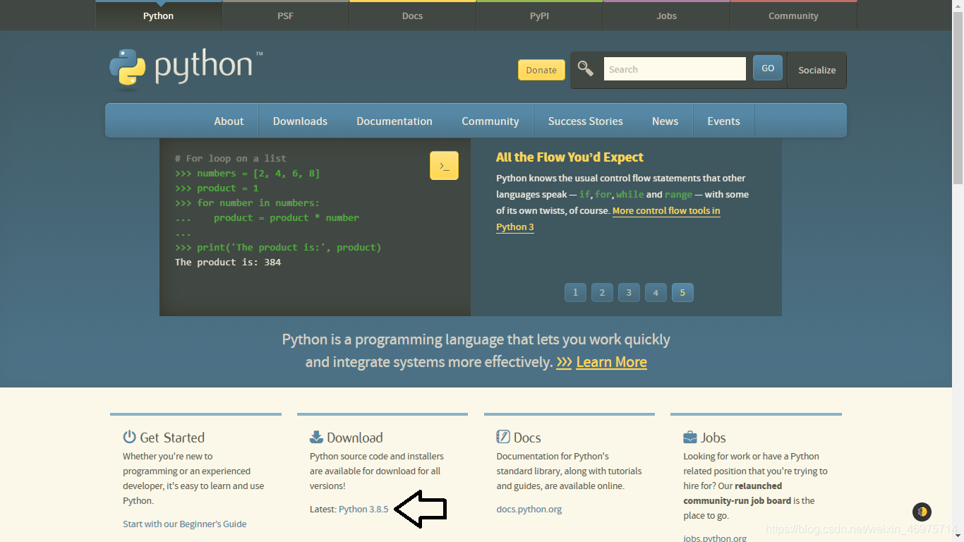Open the Events menu
The height and width of the screenshot is (542, 964).
pyautogui.click(x=724, y=121)
